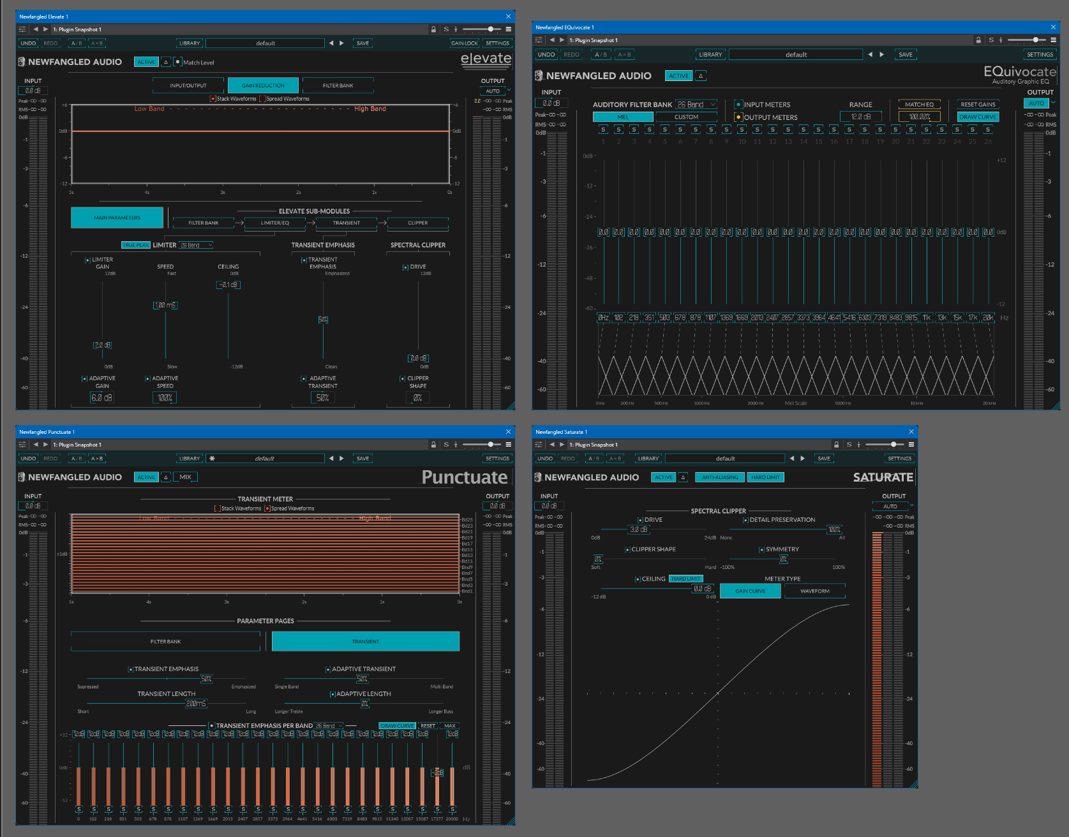Solo the 20000 Hz band in Punctuate

pyautogui.click(x=452, y=809)
